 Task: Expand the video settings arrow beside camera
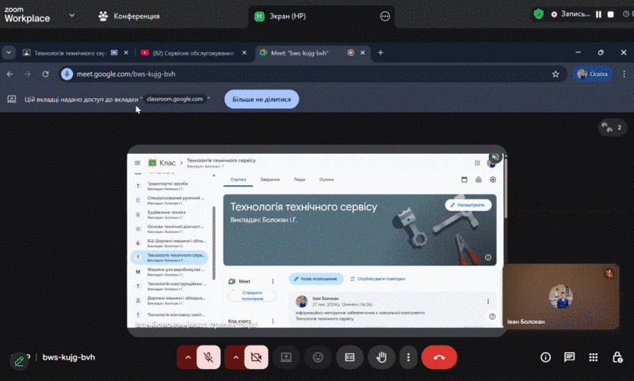235,357
